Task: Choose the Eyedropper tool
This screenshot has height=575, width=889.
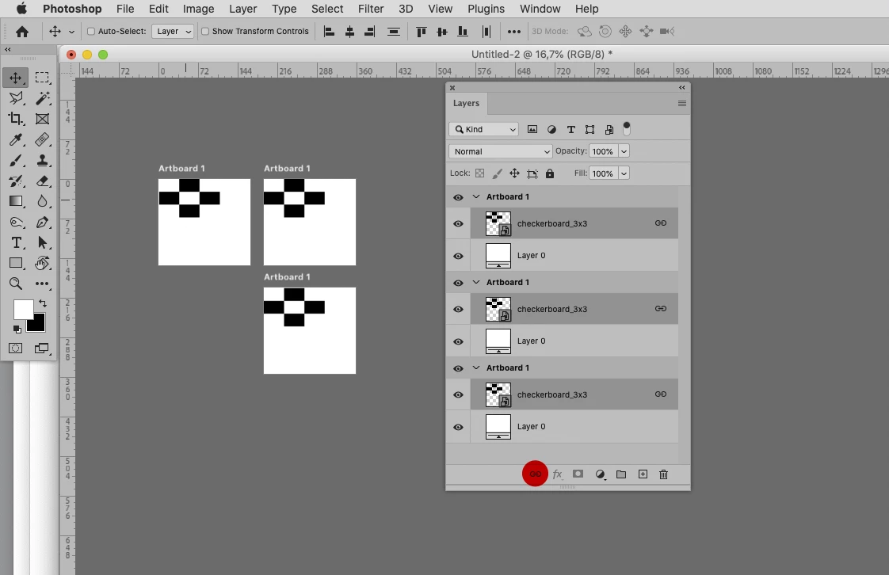Action: (x=16, y=139)
